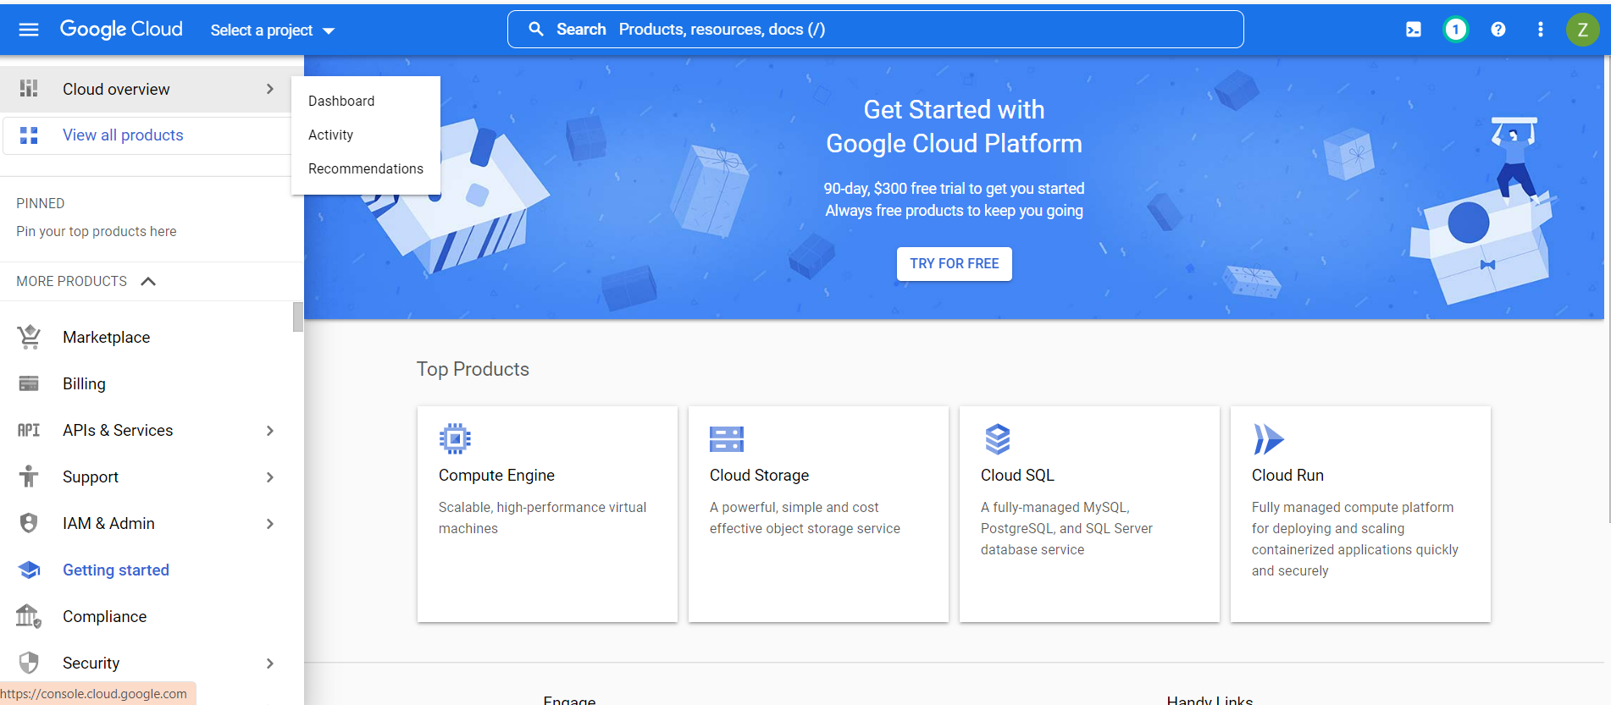Open the View all products link
The height and width of the screenshot is (705, 1611).
(x=123, y=135)
